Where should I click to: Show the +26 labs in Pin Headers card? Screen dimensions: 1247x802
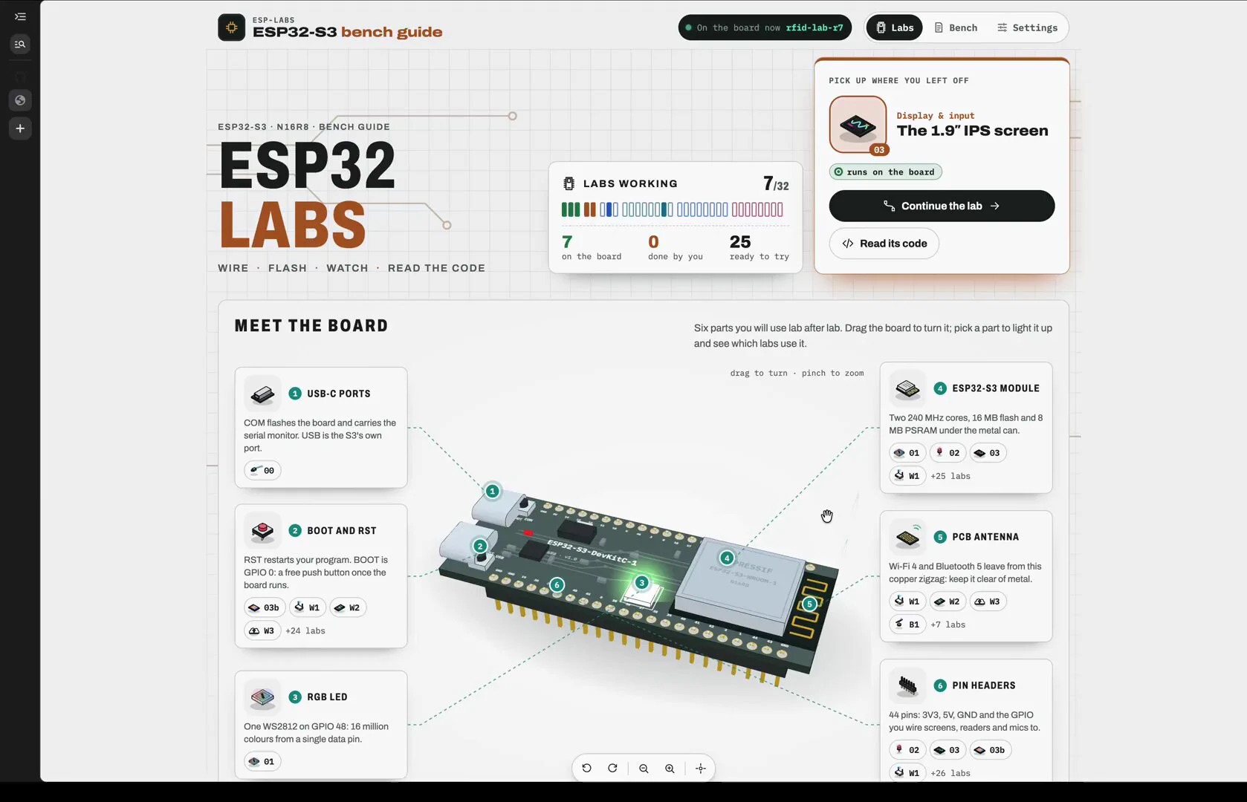[x=950, y=773]
